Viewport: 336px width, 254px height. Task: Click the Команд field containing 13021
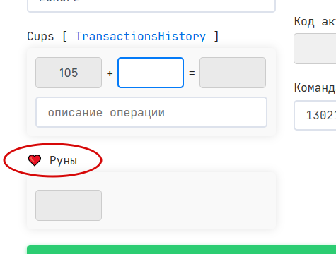pyautogui.click(x=315, y=115)
